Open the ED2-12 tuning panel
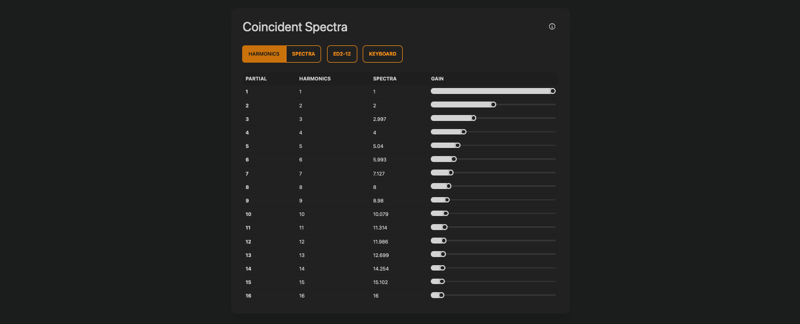Screen dimensions: 800x324 click(x=342, y=53)
